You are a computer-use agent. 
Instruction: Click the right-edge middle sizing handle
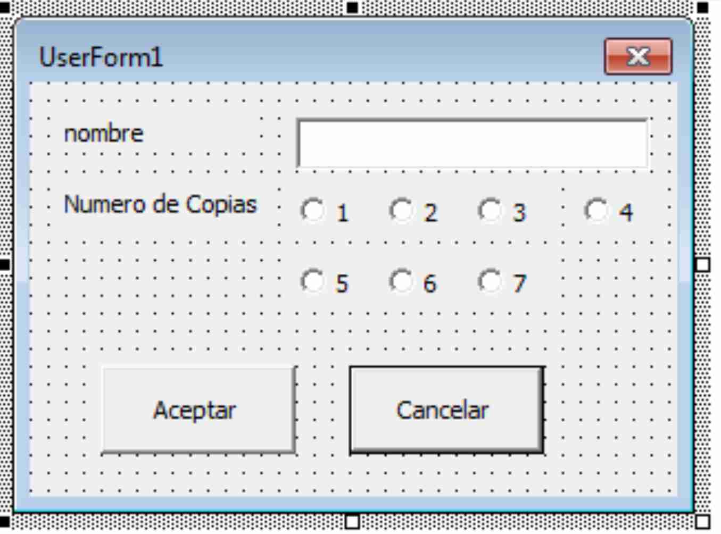(x=703, y=264)
